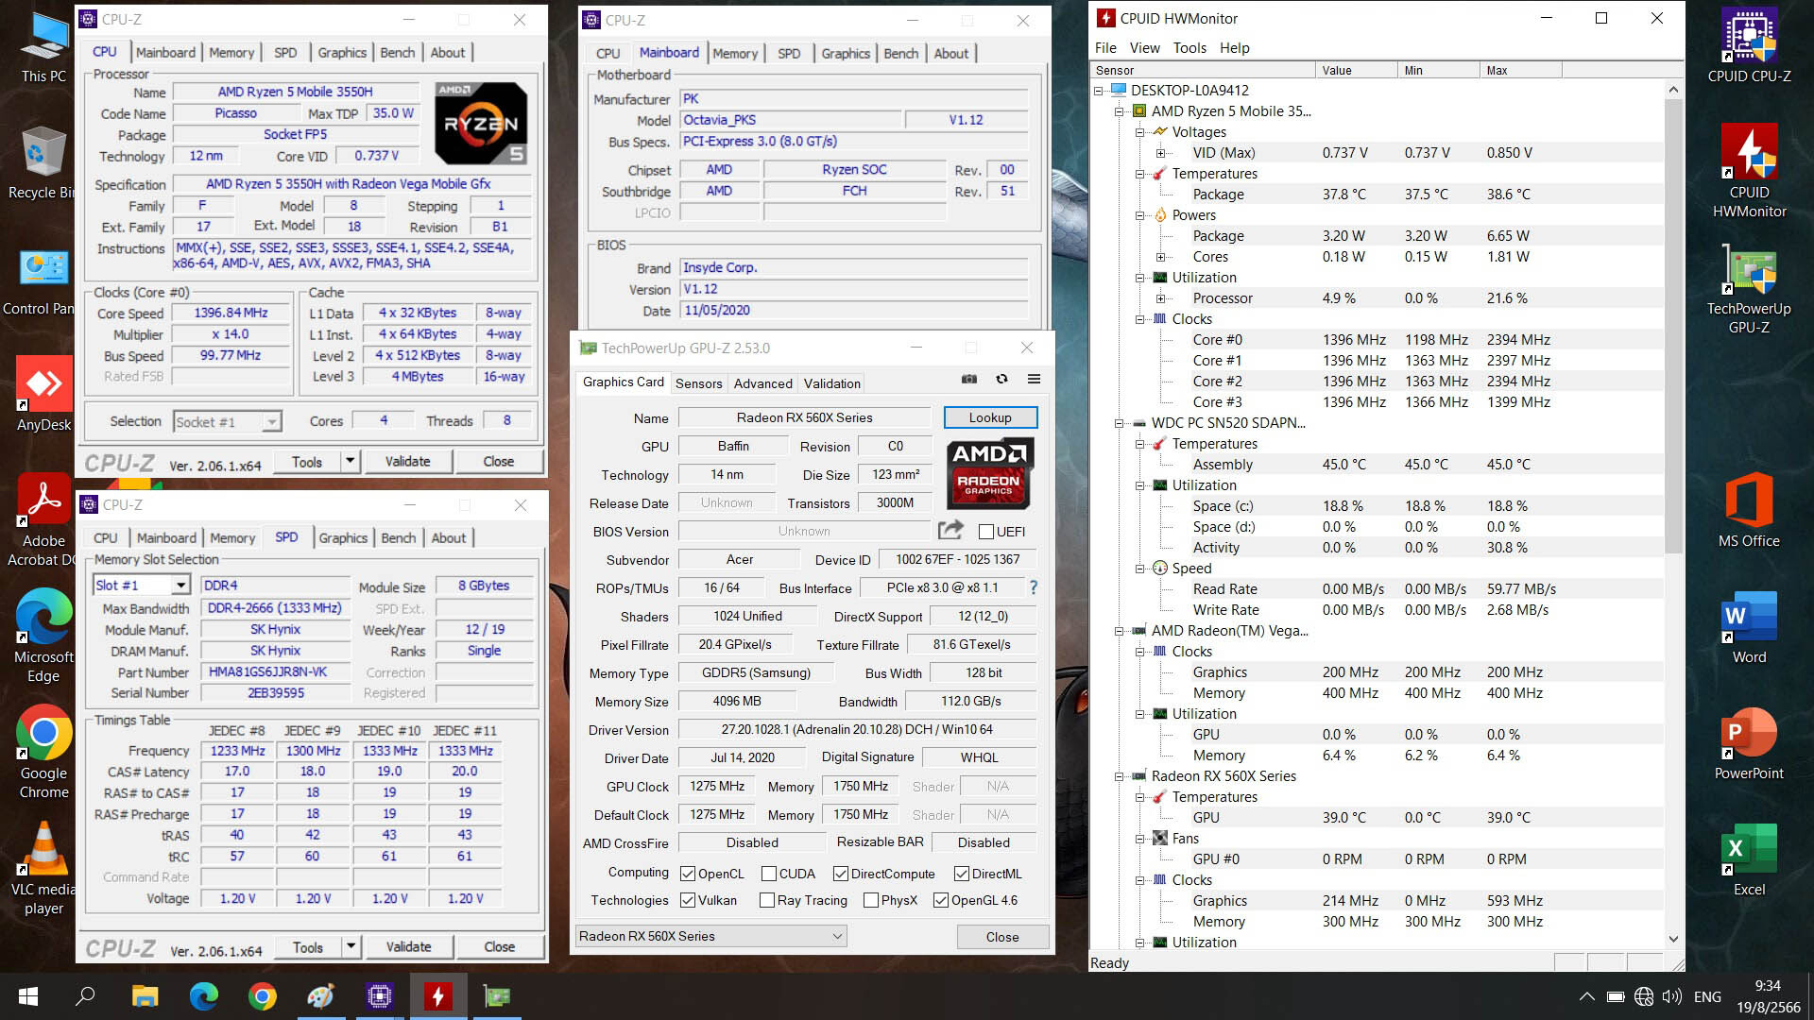Click the Bus Interface question mark icon
The image size is (1814, 1020).
1034,587
